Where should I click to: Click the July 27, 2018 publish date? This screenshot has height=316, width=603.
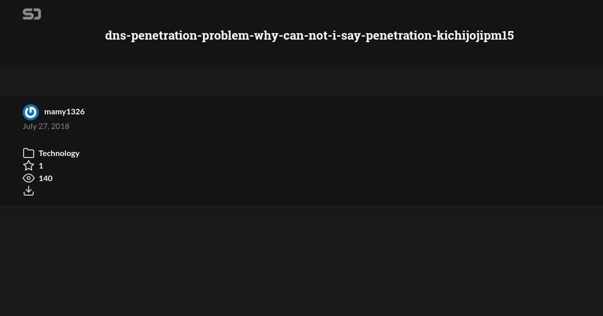pyautogui.click(x=46, y=126)
